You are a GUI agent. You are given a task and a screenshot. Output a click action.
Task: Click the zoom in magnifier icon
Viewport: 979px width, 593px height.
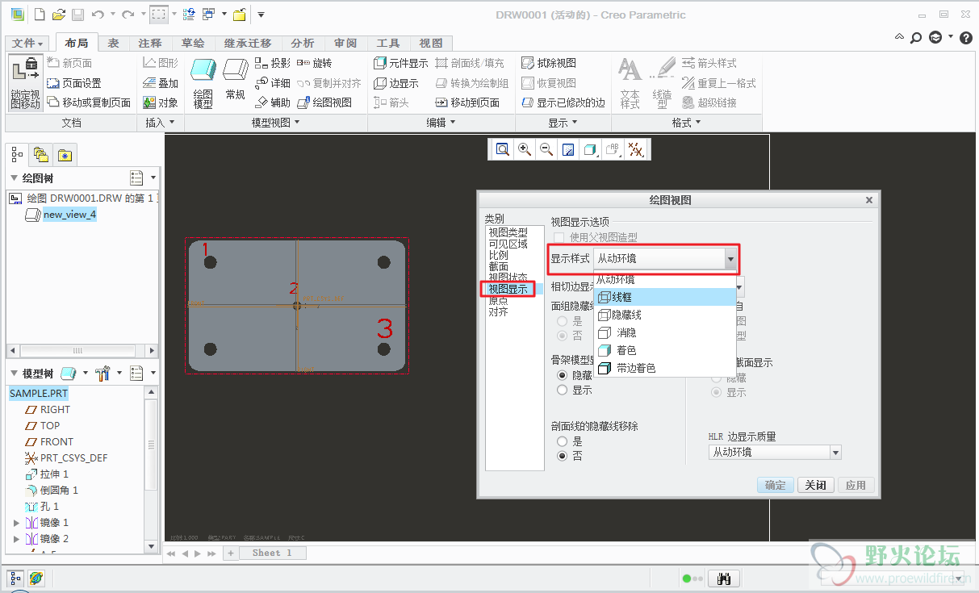coord(525,149)
